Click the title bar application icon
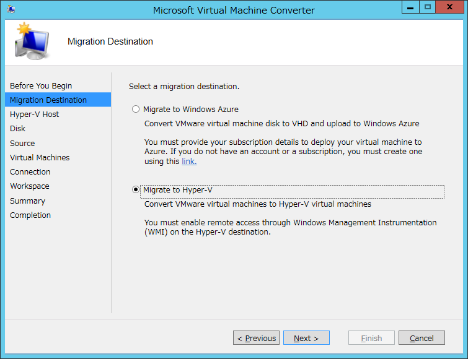This screenshot has width=468, height=359. (x=11, y=9)
